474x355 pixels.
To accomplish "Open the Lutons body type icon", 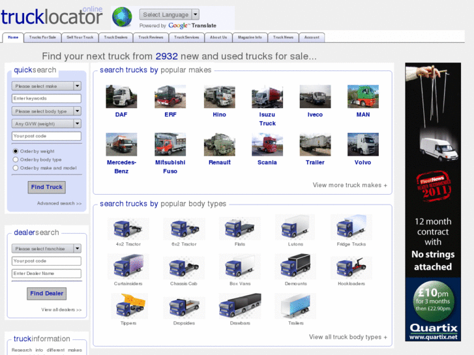I will point(295,227).
